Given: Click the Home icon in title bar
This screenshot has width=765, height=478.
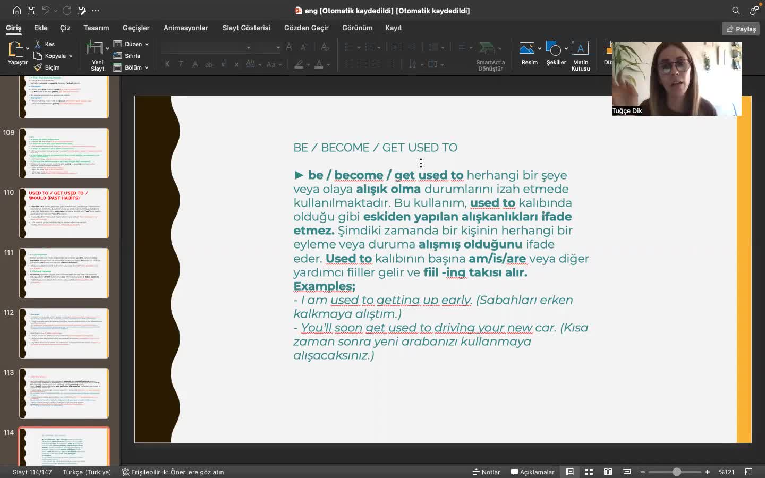Looking at the screenshot, I should [17, 11].
